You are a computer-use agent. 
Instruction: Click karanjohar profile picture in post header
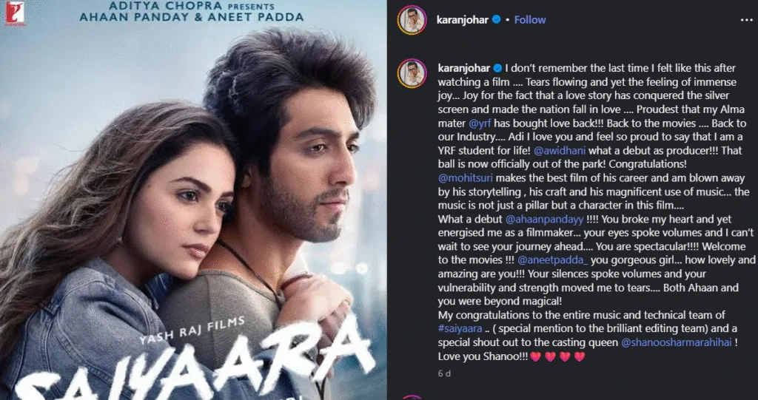(x=412, y=20)
